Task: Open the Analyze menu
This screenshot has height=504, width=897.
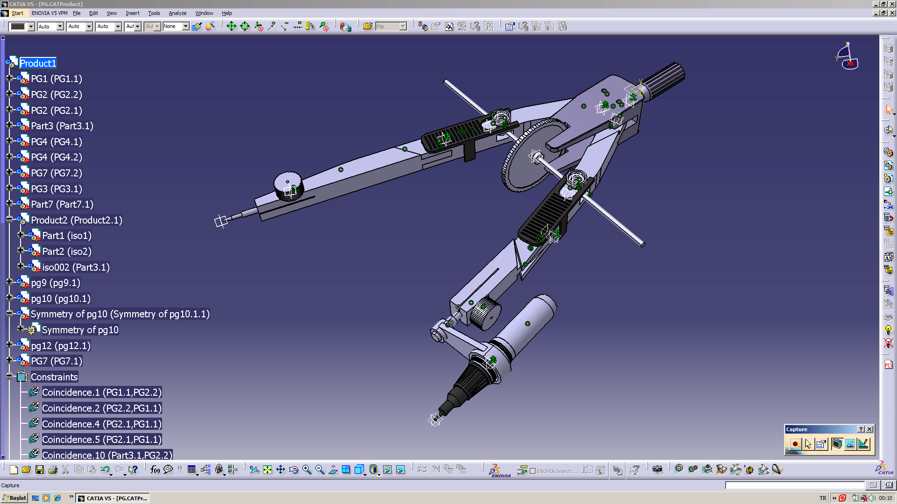Action: click(178, 13)
